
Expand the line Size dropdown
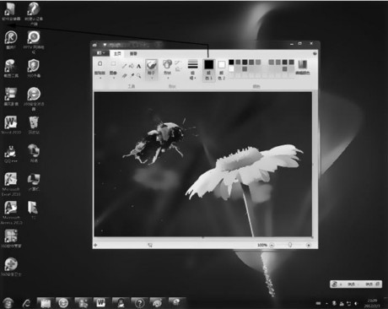(192, 70)
